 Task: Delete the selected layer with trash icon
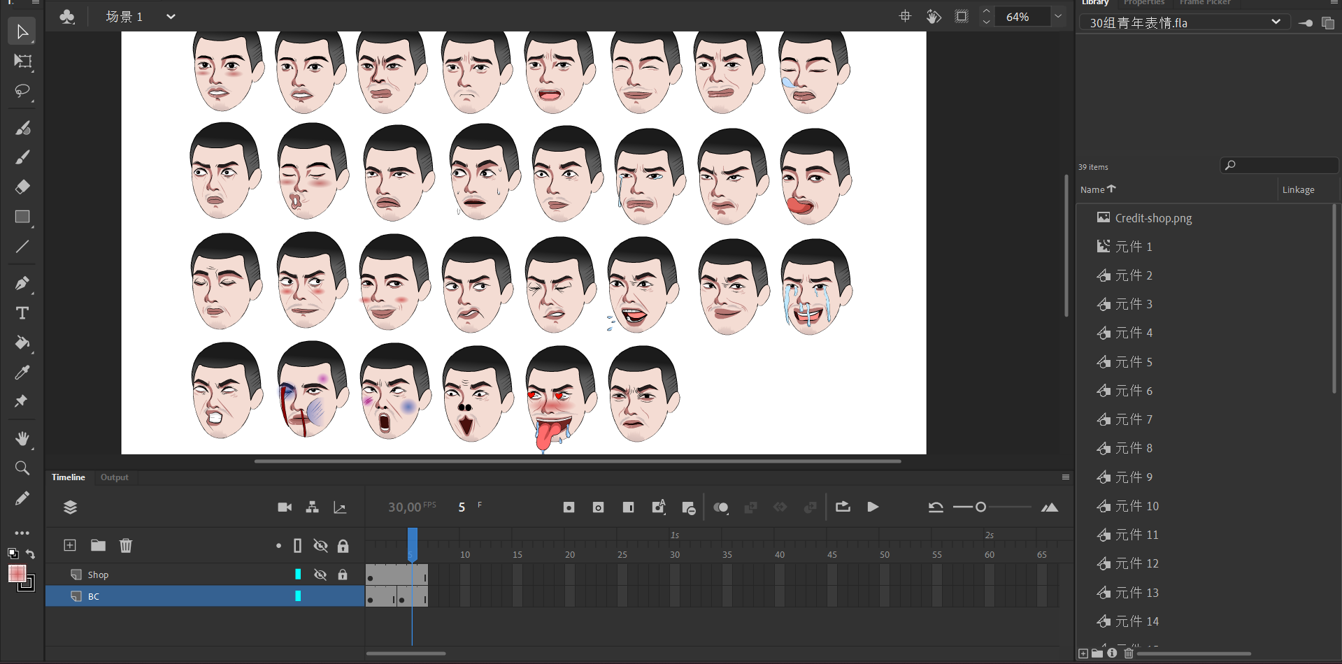(x=126, y=545)
